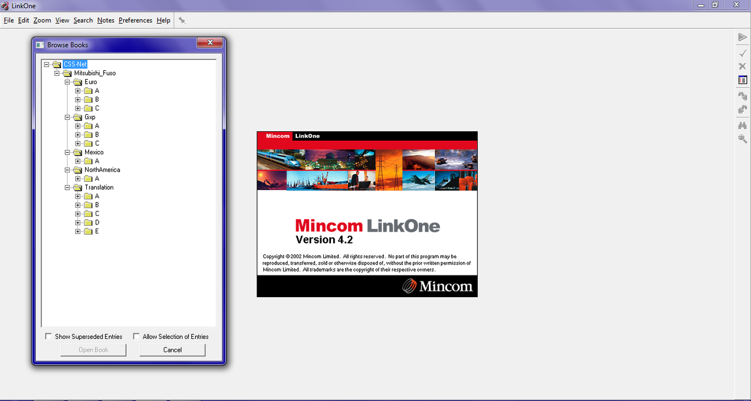Click the Cancel button

coord(172,350)
